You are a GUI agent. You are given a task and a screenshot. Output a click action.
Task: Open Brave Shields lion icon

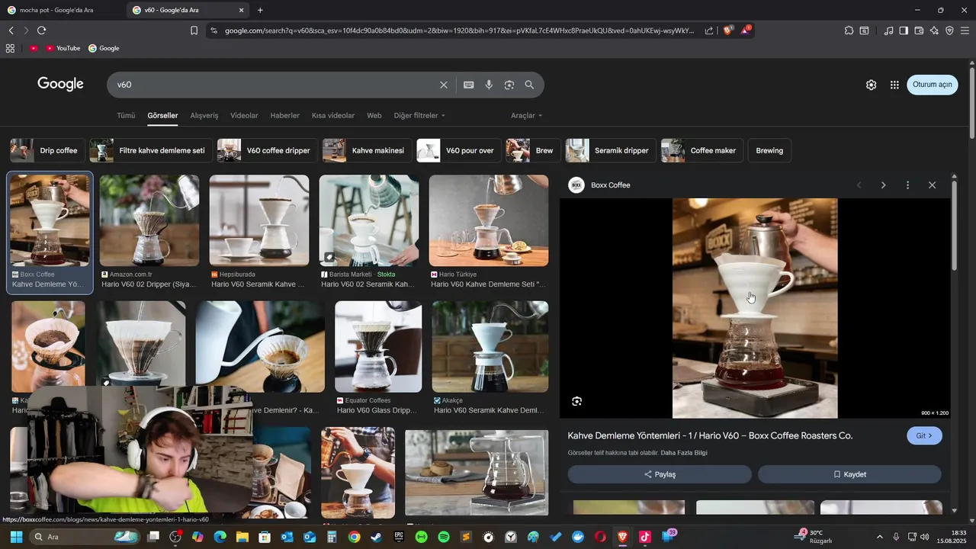pyautogui.click(x=728, y=30)
